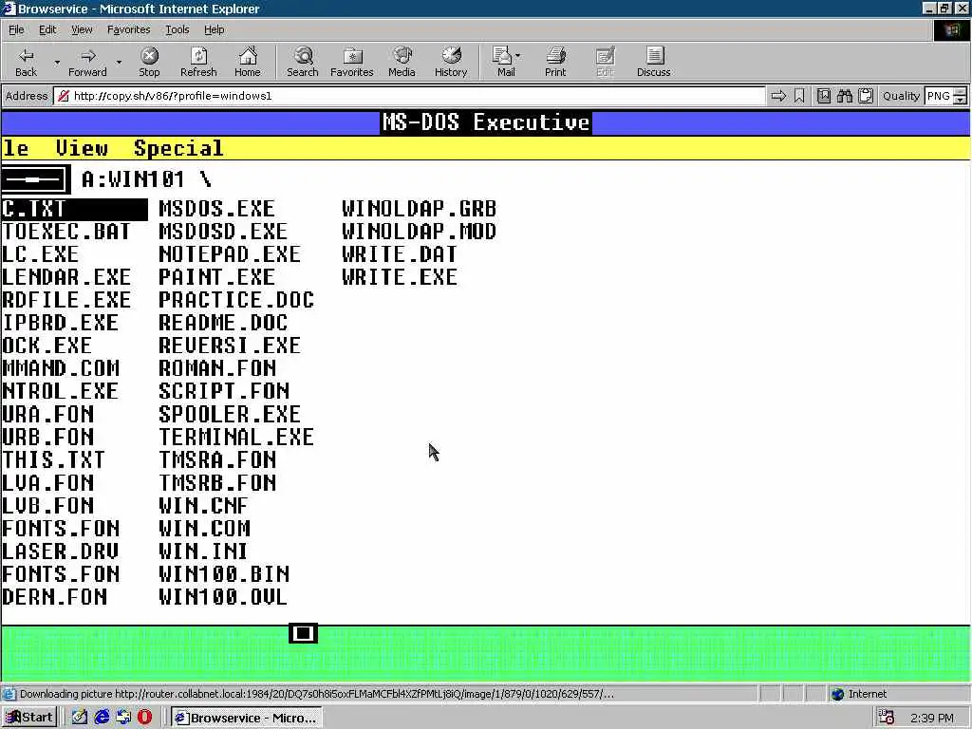The height and width of the screenshot is (729, 972).
Task: Open the IE File menu
Action: click(16, 29)
